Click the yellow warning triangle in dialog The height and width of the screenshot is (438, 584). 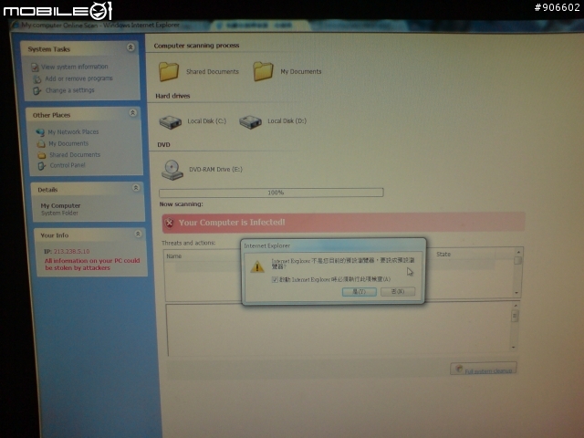point(257,266)
